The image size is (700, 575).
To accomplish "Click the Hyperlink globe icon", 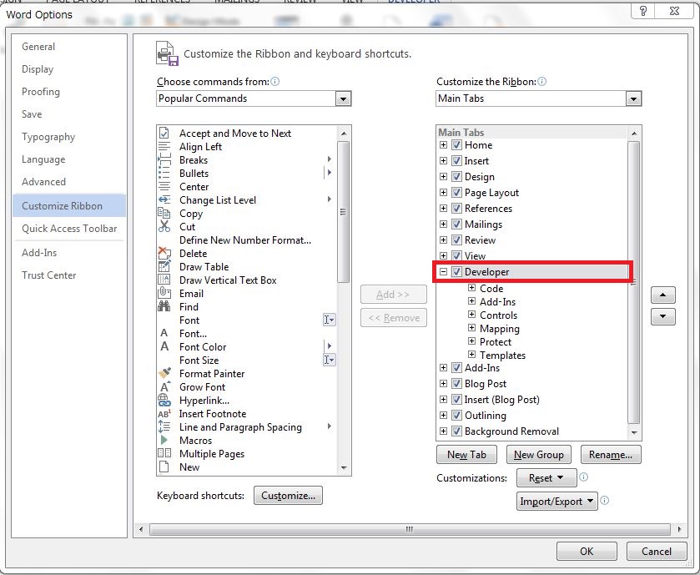I will coord(164,400).
